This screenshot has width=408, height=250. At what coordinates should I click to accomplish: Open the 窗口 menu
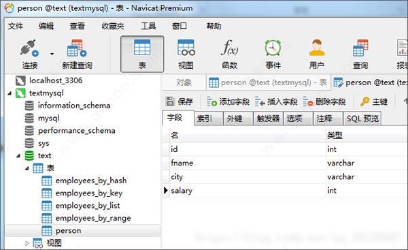180,26
